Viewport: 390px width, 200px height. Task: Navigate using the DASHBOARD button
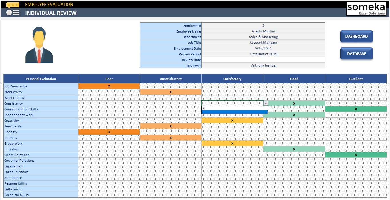click(356, 36)
